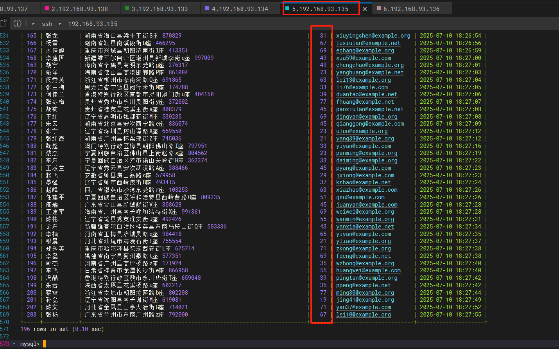Click the 192.168.93.135 breadcrumb item
Screen dimensions: 559x349
pyautogui.click(x=93, y=24)
